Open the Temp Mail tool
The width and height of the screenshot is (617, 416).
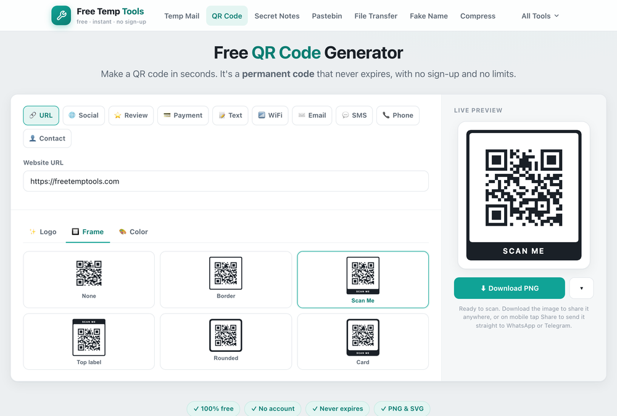tap(182, 16)
